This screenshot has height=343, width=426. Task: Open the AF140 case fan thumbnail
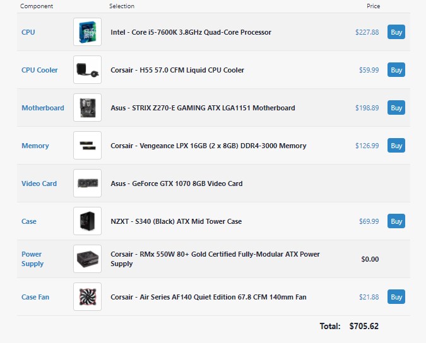coord(87,297)
